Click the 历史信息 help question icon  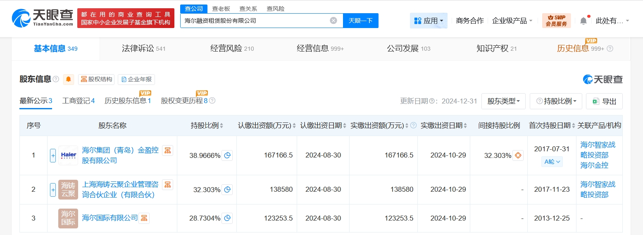point(610,49)
